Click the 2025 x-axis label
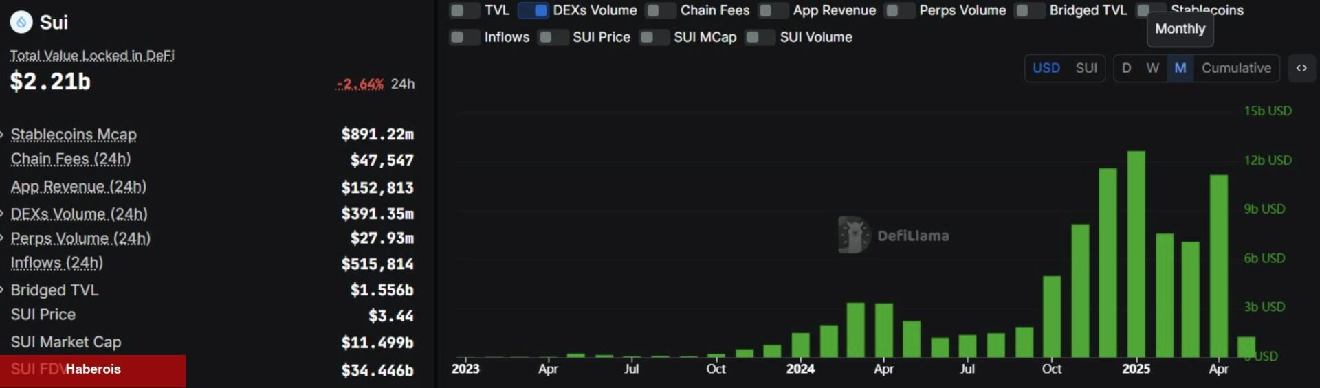 1136,369
